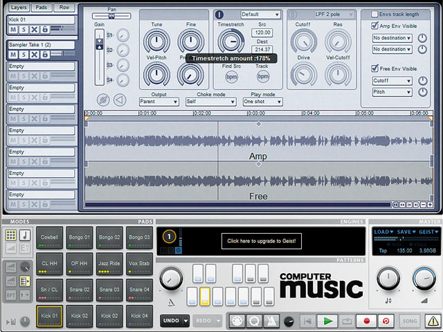
Task: Click the Pan slider
Action: pos(111,16)
